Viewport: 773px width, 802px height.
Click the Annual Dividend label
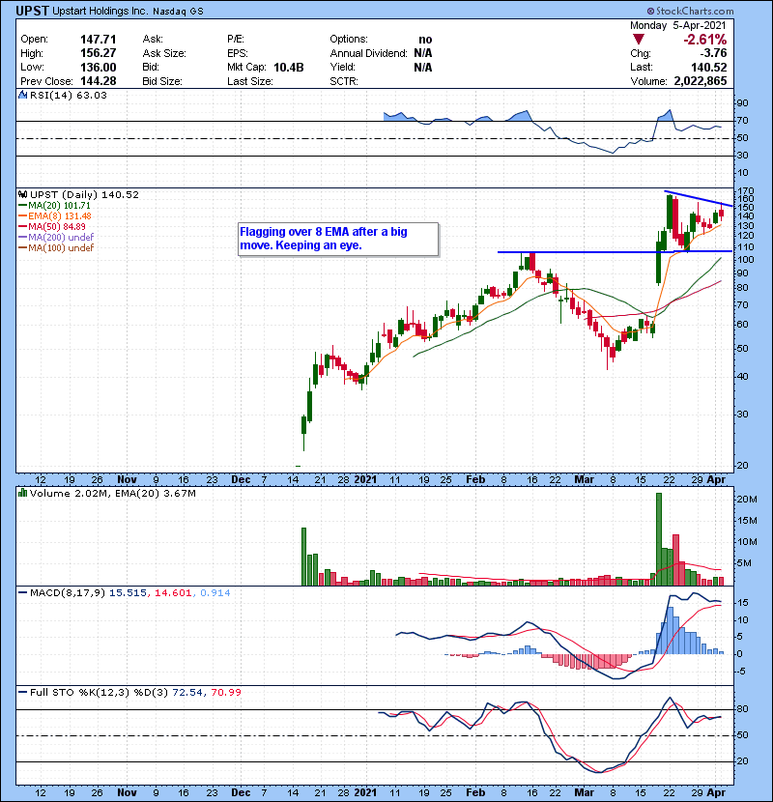(368, 53)
